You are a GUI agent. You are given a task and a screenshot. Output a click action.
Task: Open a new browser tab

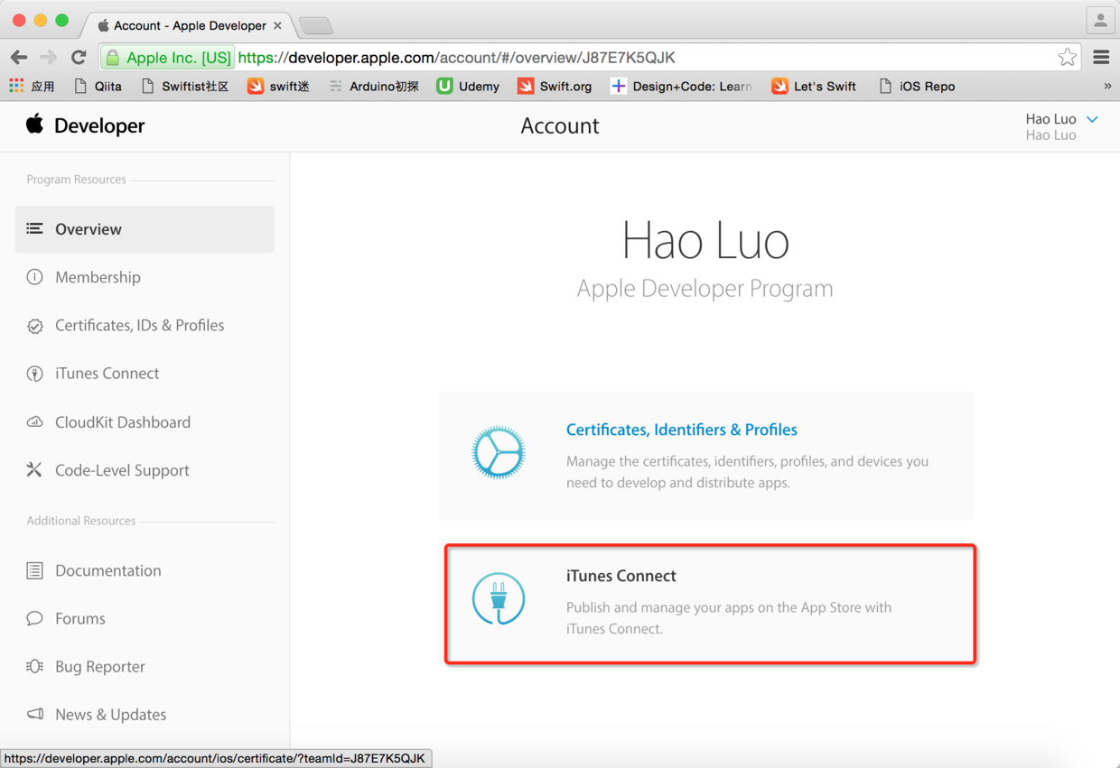pyautogui.click(x=316, y=25)
